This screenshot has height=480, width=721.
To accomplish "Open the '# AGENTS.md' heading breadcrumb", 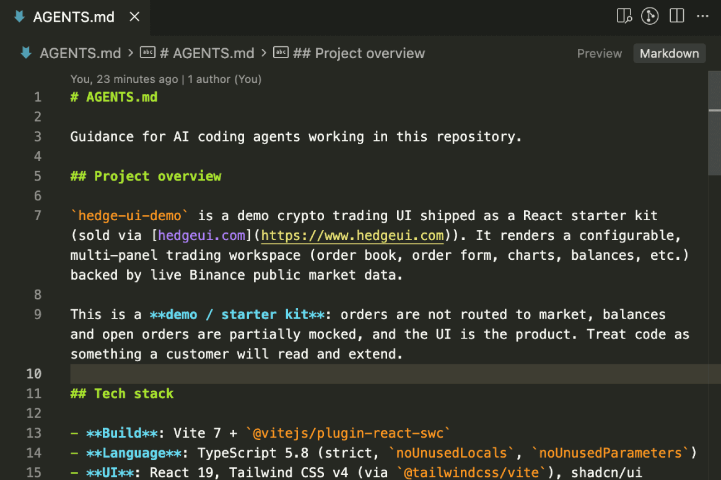I will 207,53.
